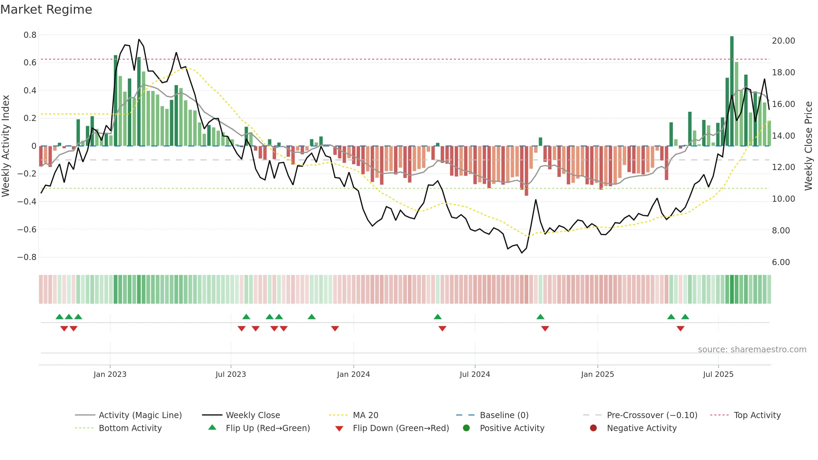Click the 0.4 left axis tick label

[x=30, y=90]
